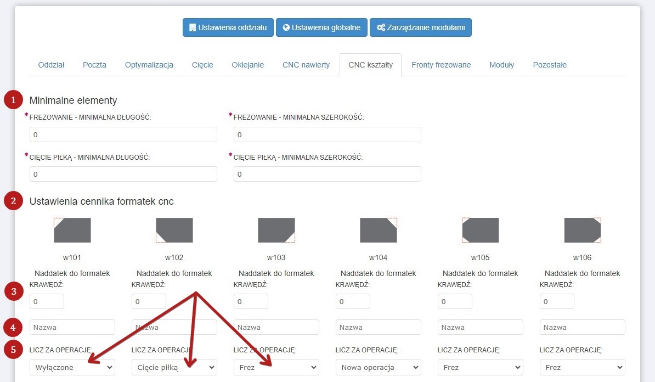Viewport: 655px width, 382px height.
Task: Go to Fronty frezowane tab
Action: coord(441,65)
